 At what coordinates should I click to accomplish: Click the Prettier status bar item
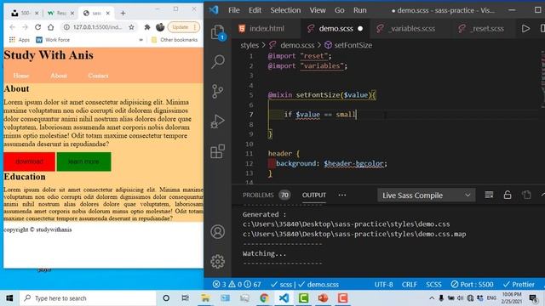[519, 285]
